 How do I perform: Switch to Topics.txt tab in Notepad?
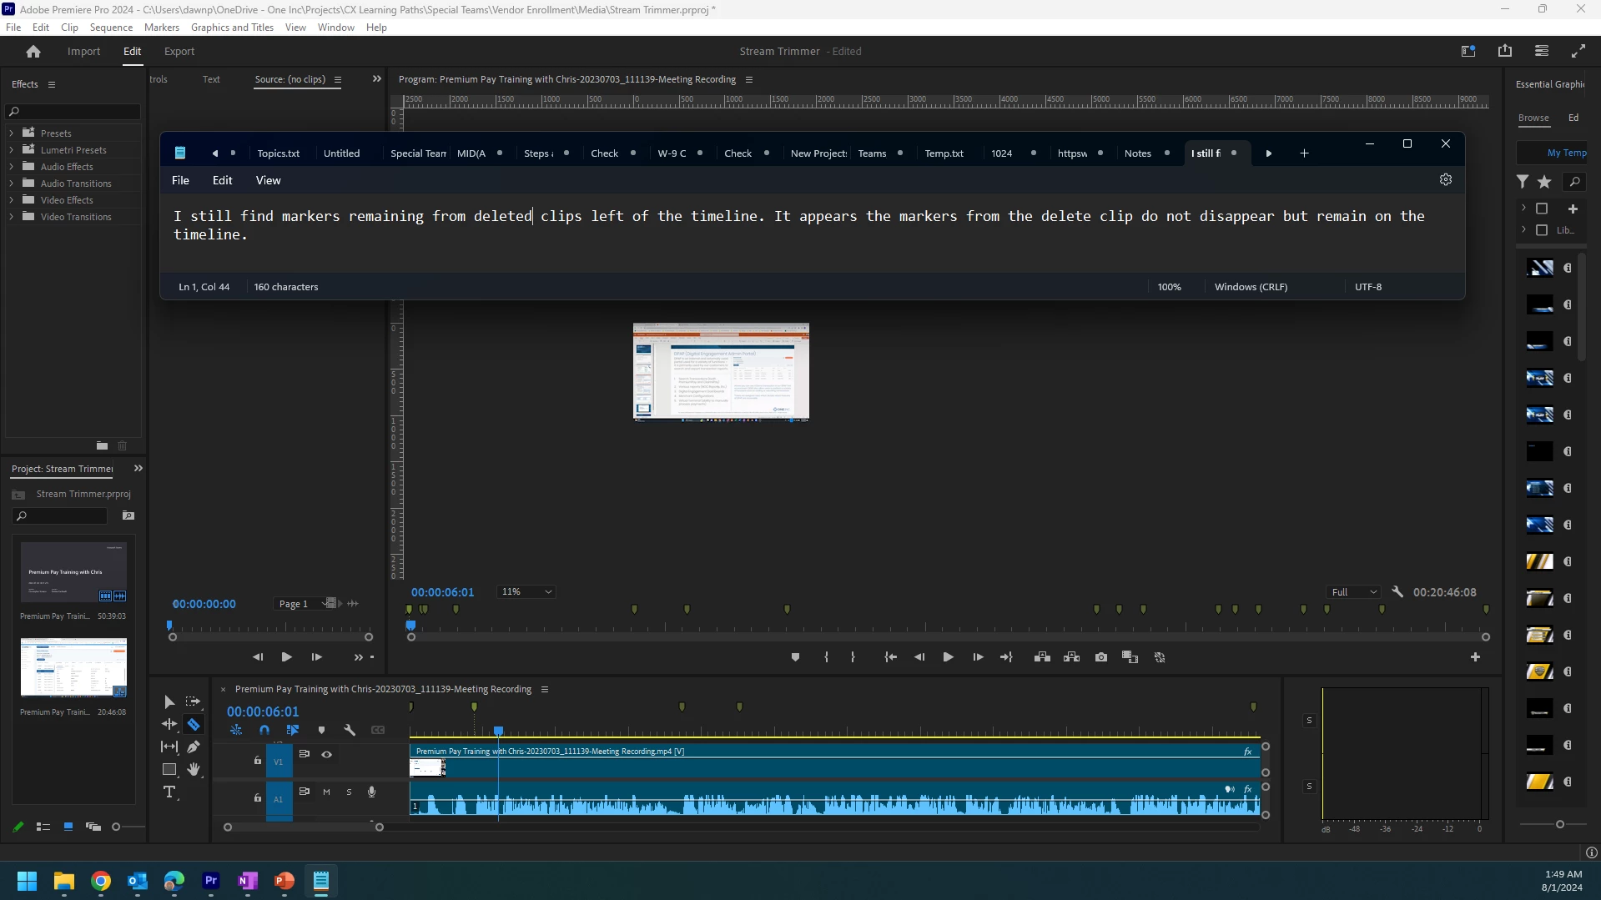tap(279, 153)
